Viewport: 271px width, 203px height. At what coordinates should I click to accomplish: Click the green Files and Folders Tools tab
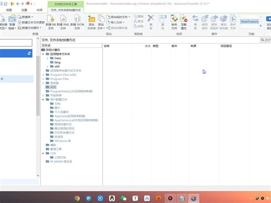[x=66, y=4]
